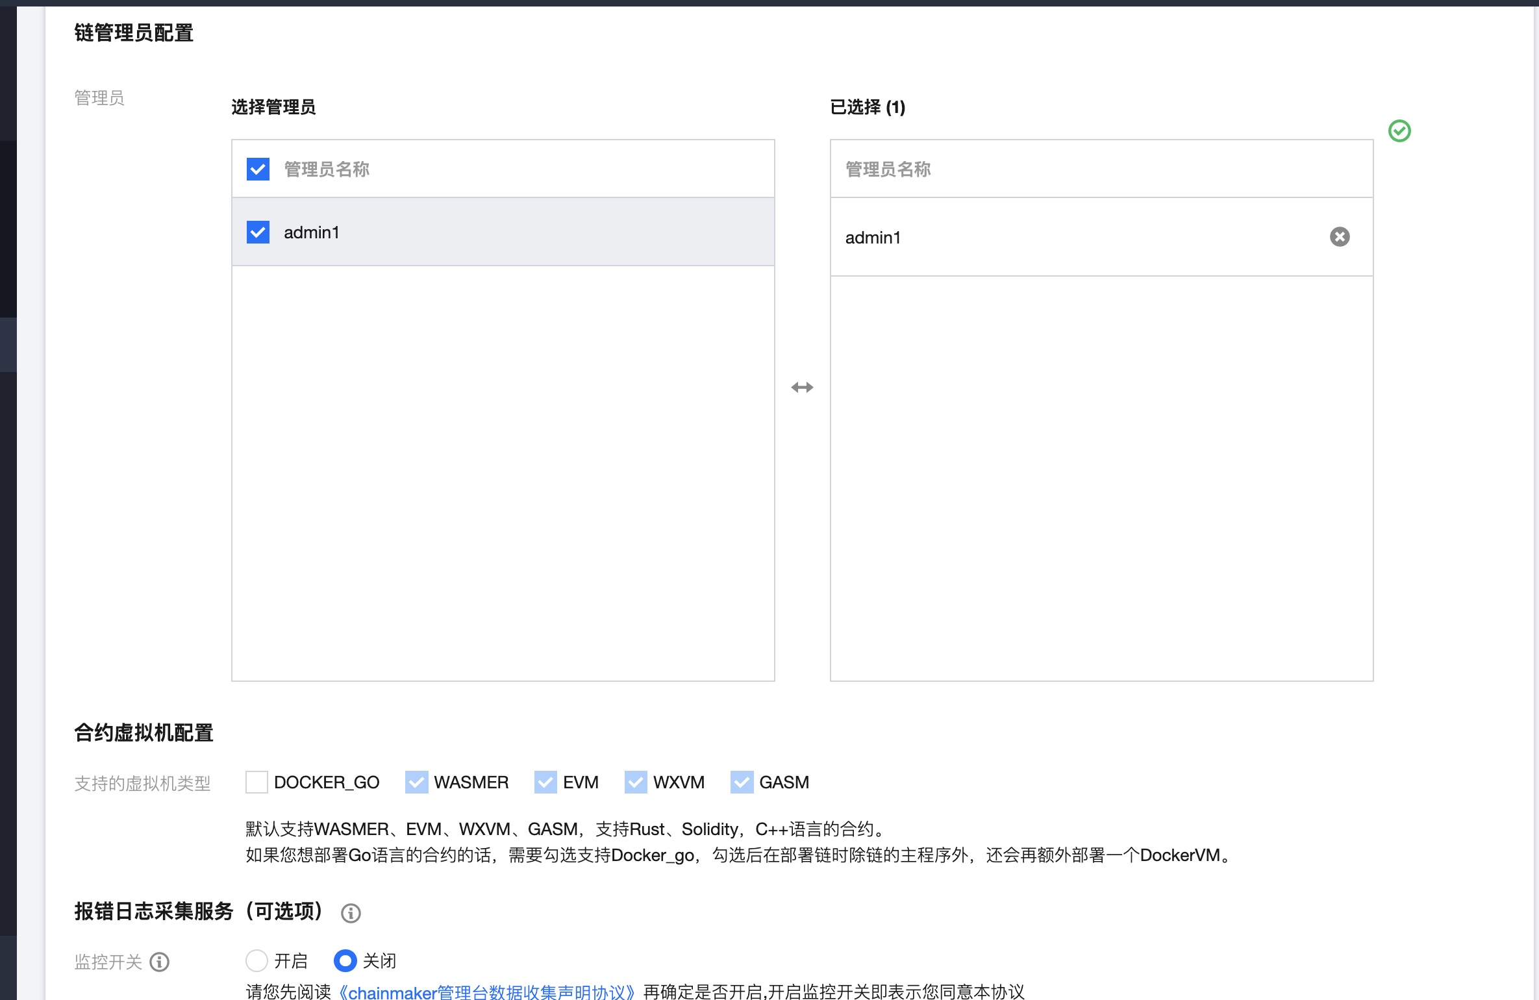Enable the DOCKER_GO virtual machine checkbox
This screenshot has width=1539, height=1000.
256,782
